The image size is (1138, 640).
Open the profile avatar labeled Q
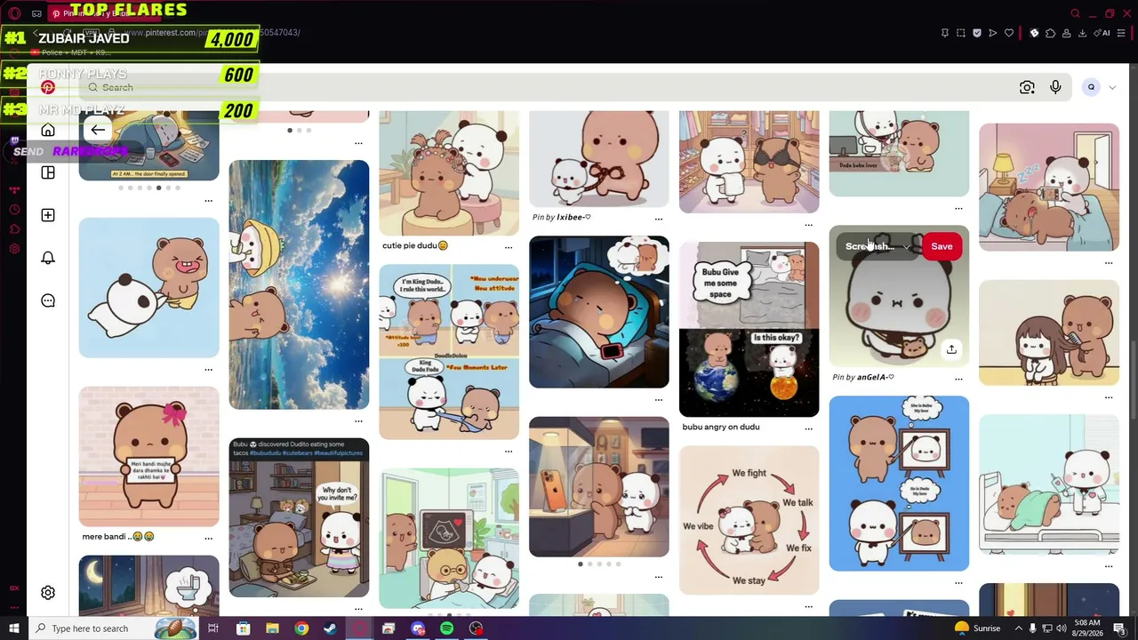1091,87
